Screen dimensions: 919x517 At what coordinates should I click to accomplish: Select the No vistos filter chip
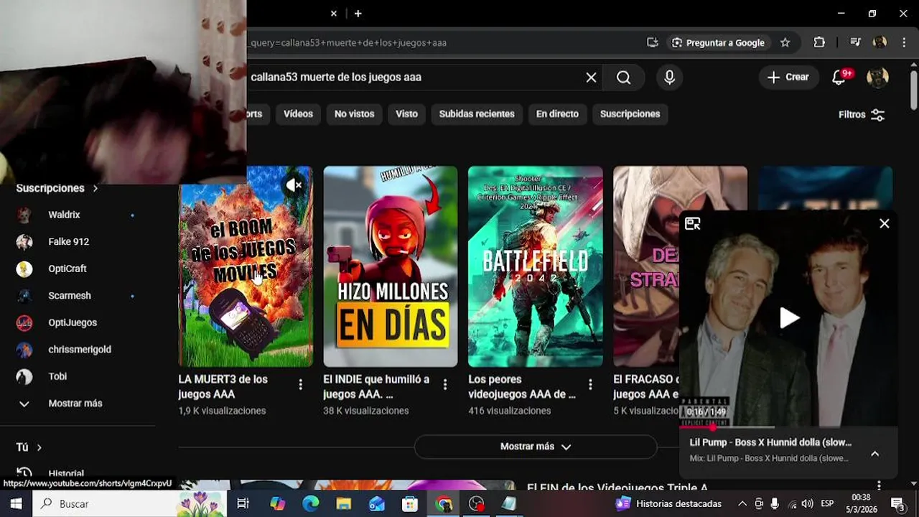click(x=354, y=114)
